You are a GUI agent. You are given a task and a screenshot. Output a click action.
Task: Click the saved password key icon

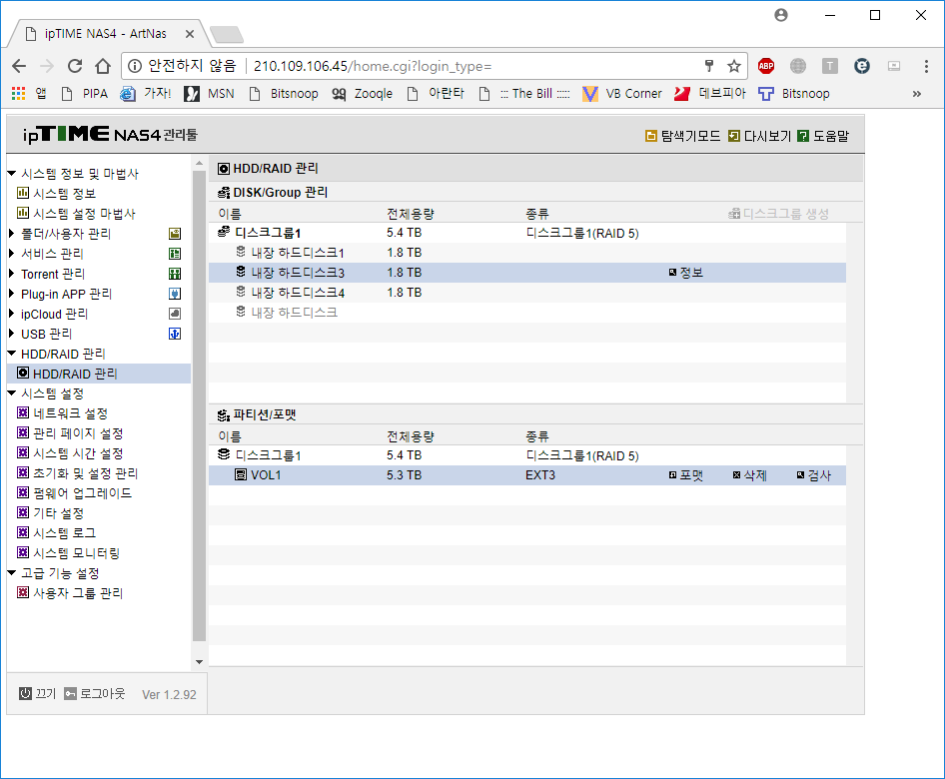point(709,66)
